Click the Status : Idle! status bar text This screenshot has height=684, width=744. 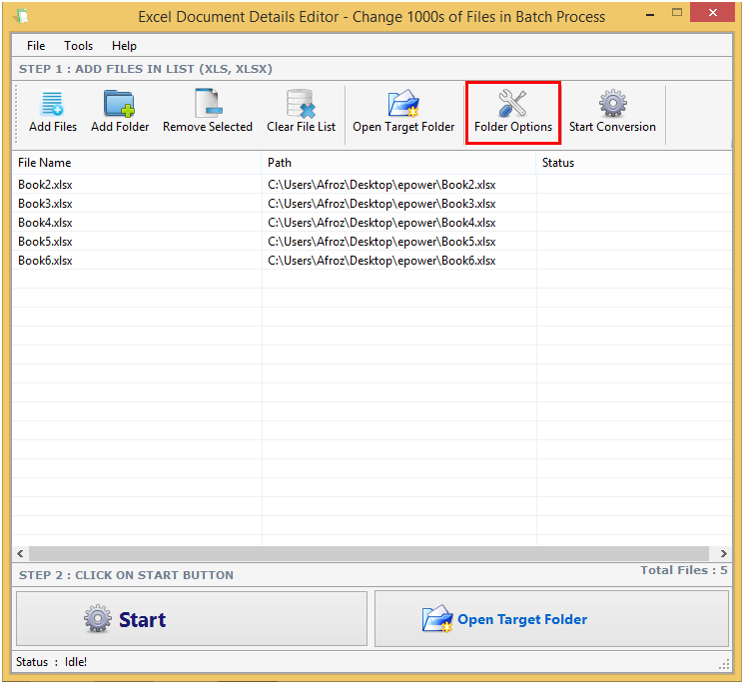pyautogui.click(x=51, y=662)
